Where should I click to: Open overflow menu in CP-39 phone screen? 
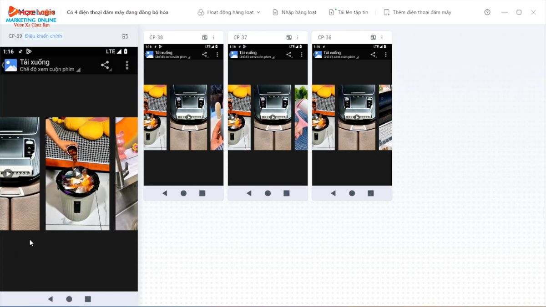click(x=127, y=65)
